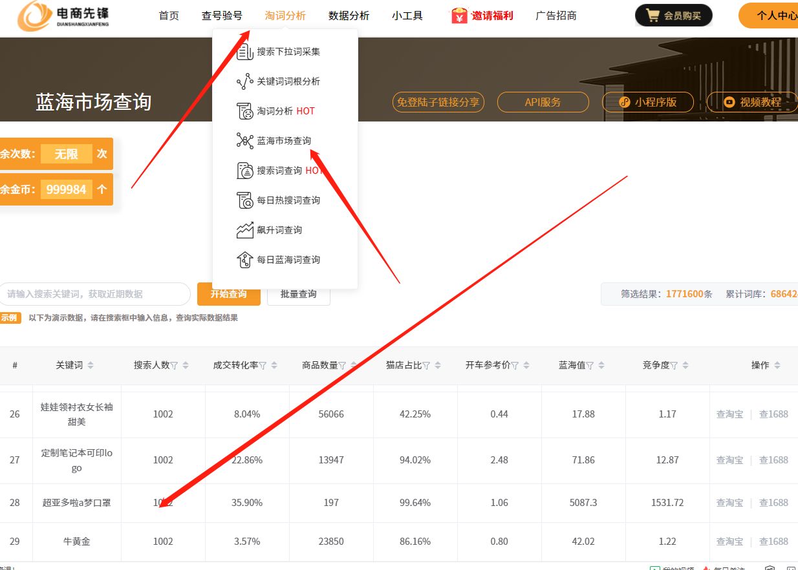Click 查1688 for 牛黄金 row
Image resolution: width=798 pixels, height=570 pixels.
click(x=773, y=542)
